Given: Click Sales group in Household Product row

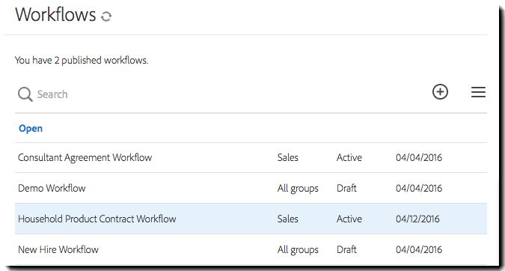Looking at the screenshot, I should click(287, 219).
